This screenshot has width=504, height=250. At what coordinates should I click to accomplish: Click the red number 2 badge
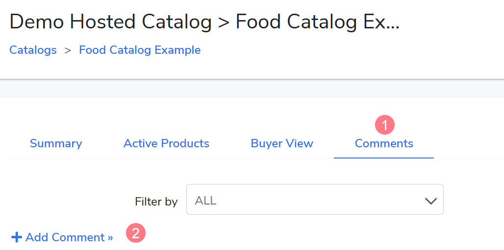(x=136, y=233)
